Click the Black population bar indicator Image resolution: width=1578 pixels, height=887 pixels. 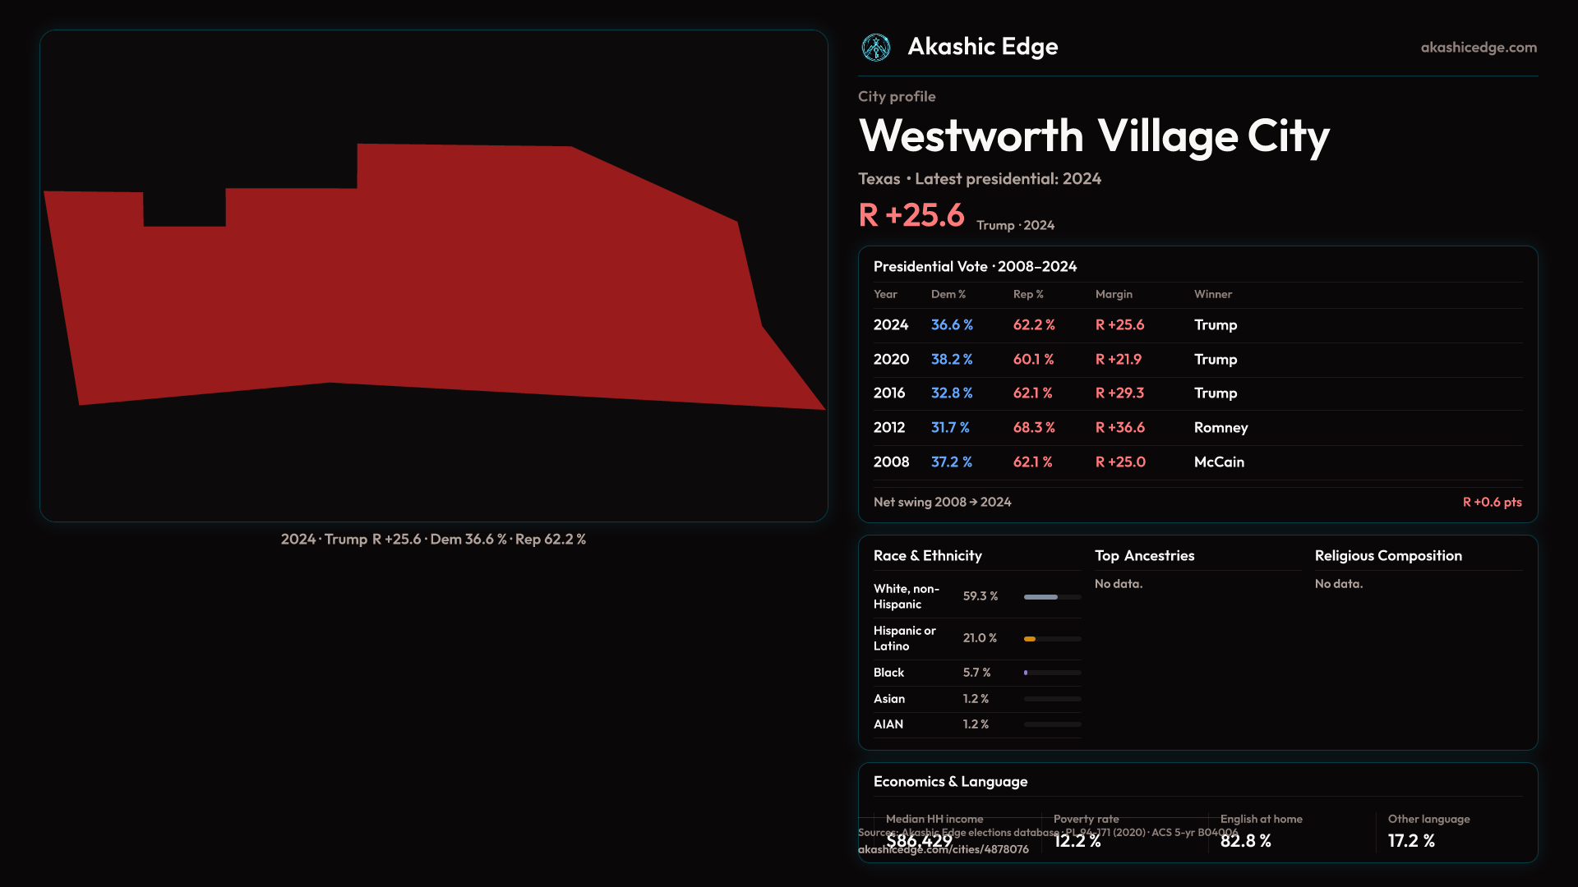click(1027, 673)
